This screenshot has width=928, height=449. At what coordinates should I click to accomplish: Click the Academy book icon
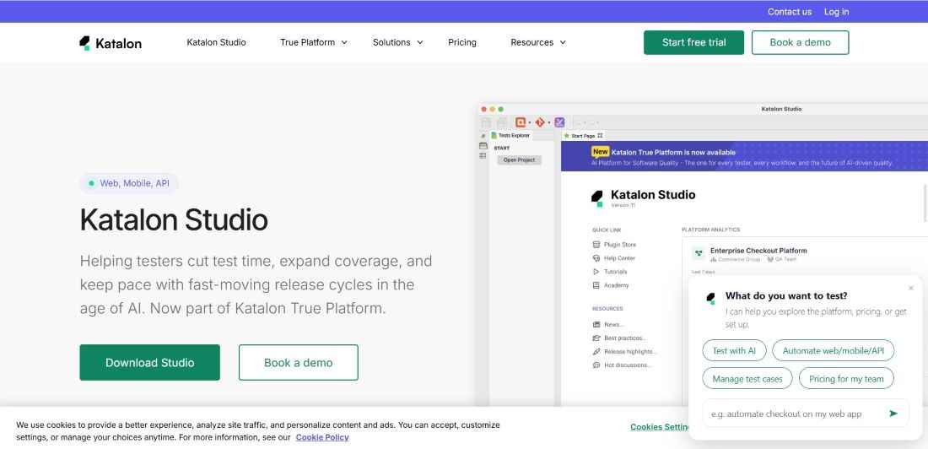[x=596, y=285]
